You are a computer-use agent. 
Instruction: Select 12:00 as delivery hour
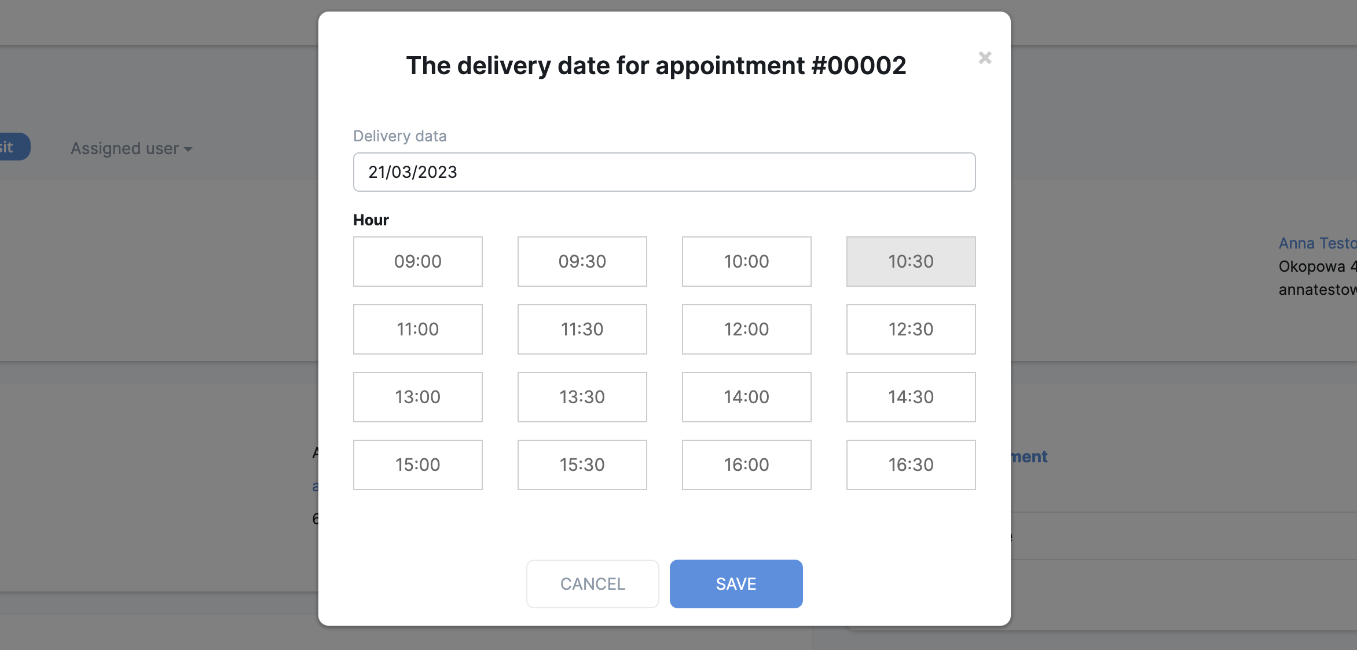746,329
